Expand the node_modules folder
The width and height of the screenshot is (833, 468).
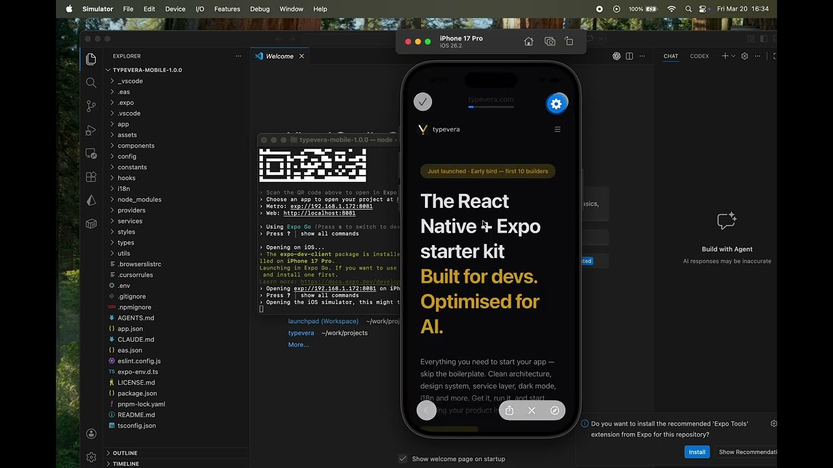coord(139,200)
